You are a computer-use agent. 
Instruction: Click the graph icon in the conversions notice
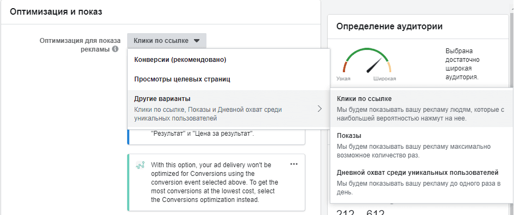[140, 165]
